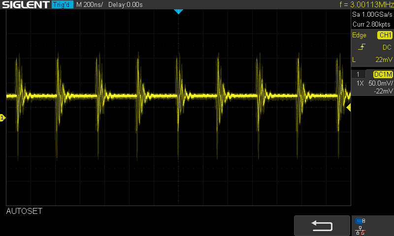Click the USB device status icon
This screenshot has width=394, height=236.
point(361,221)
